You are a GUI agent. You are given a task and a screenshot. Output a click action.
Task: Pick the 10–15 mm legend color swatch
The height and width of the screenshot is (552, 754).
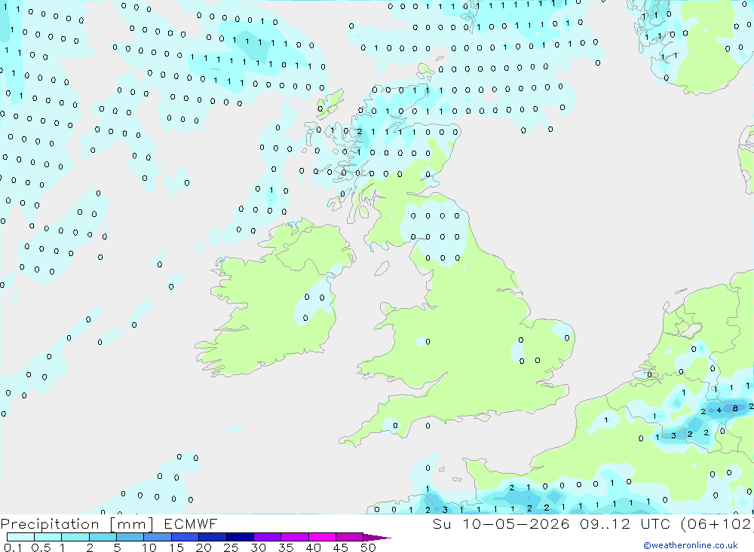click(x=158, y=537)
